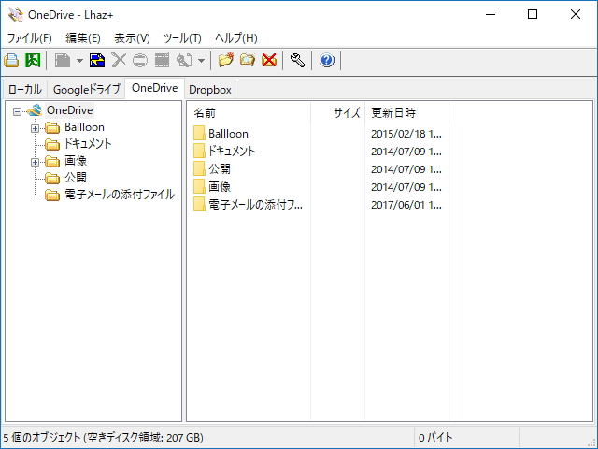
Task: Click the Lhaz+ title bar app icon
Action: 16,15
